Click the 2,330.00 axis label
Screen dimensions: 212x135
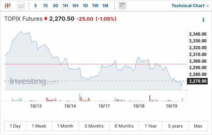(x=198, y=41)
